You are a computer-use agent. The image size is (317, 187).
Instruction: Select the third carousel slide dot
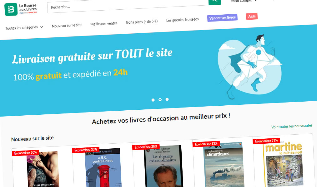167,99
